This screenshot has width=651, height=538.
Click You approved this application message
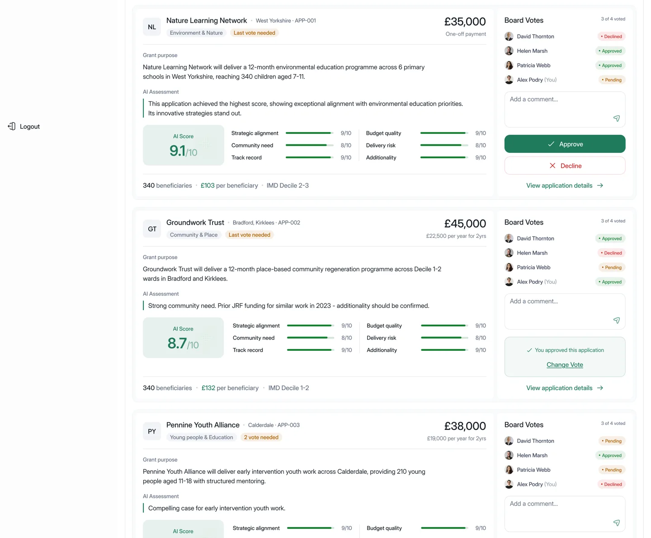pos(565,350)
